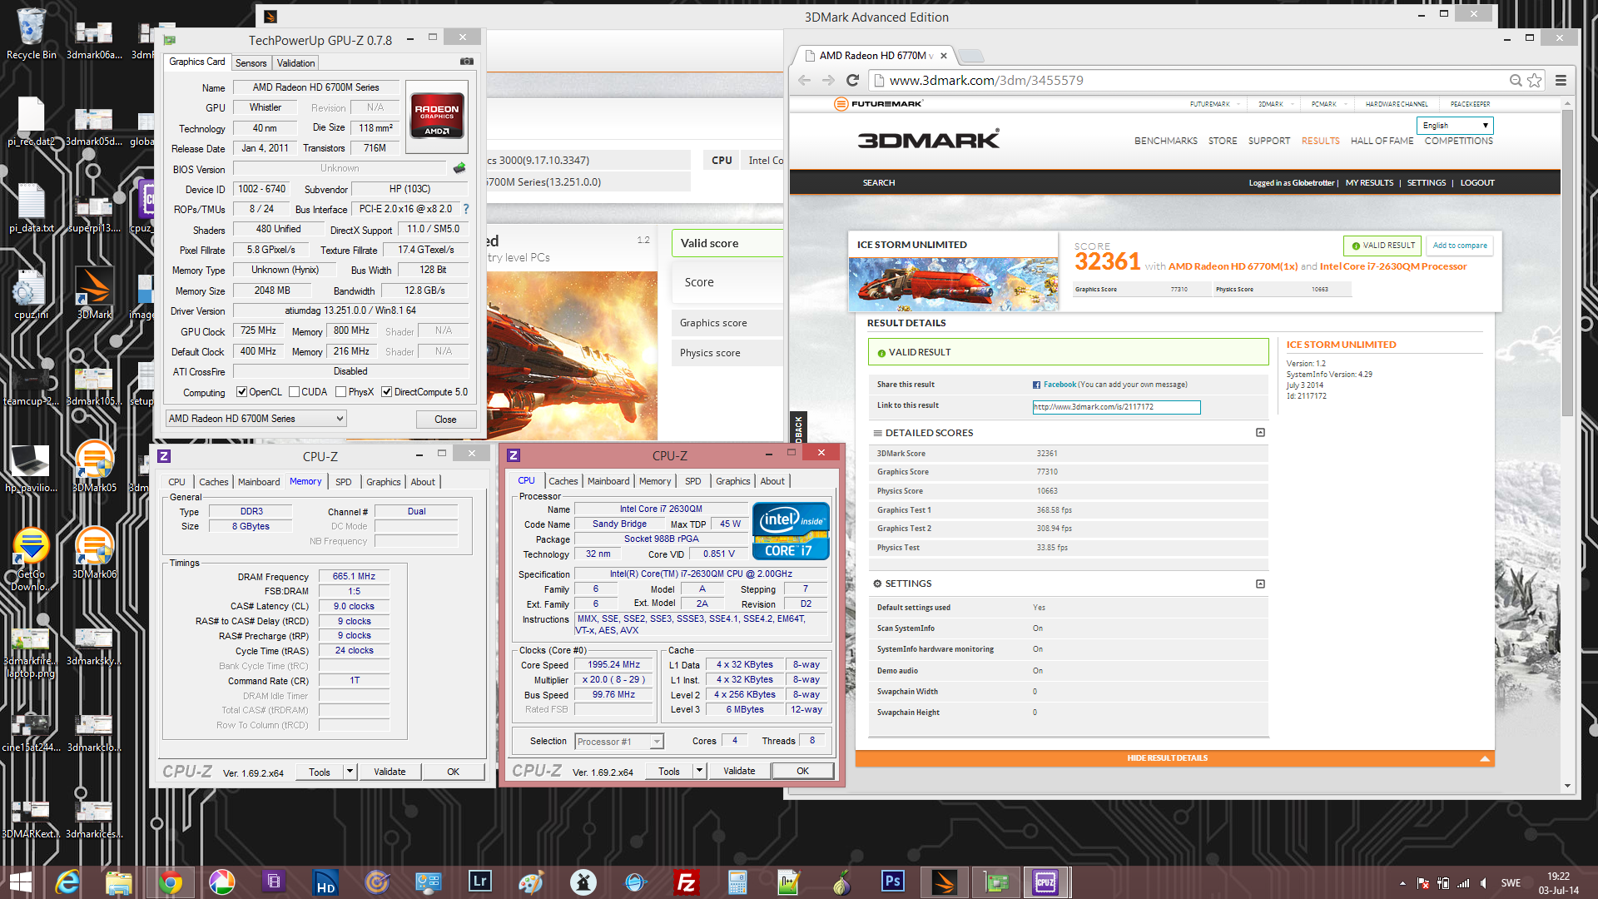Collapse the Detailed Scores section

(1260, 433)
